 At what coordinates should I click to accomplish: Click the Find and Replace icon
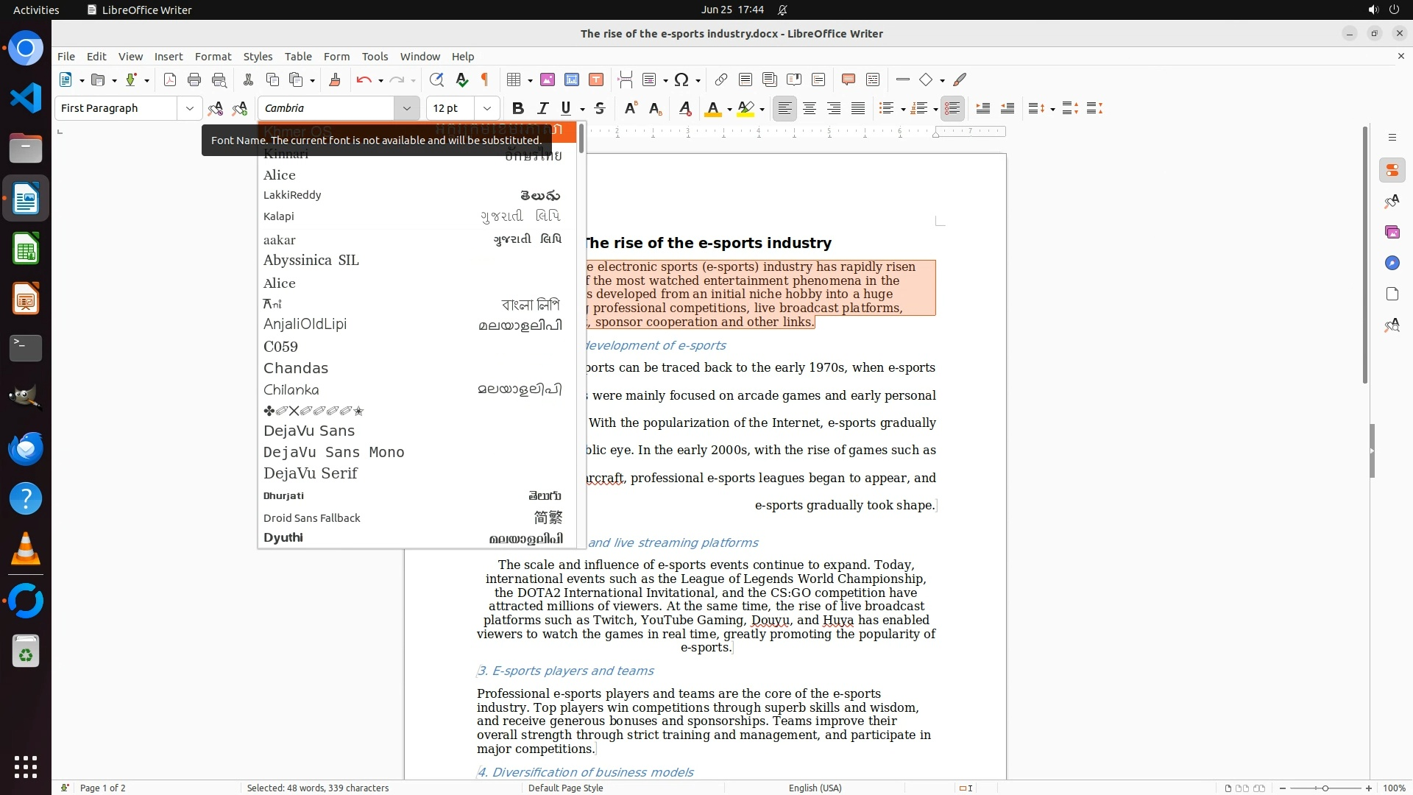(436, 79)
